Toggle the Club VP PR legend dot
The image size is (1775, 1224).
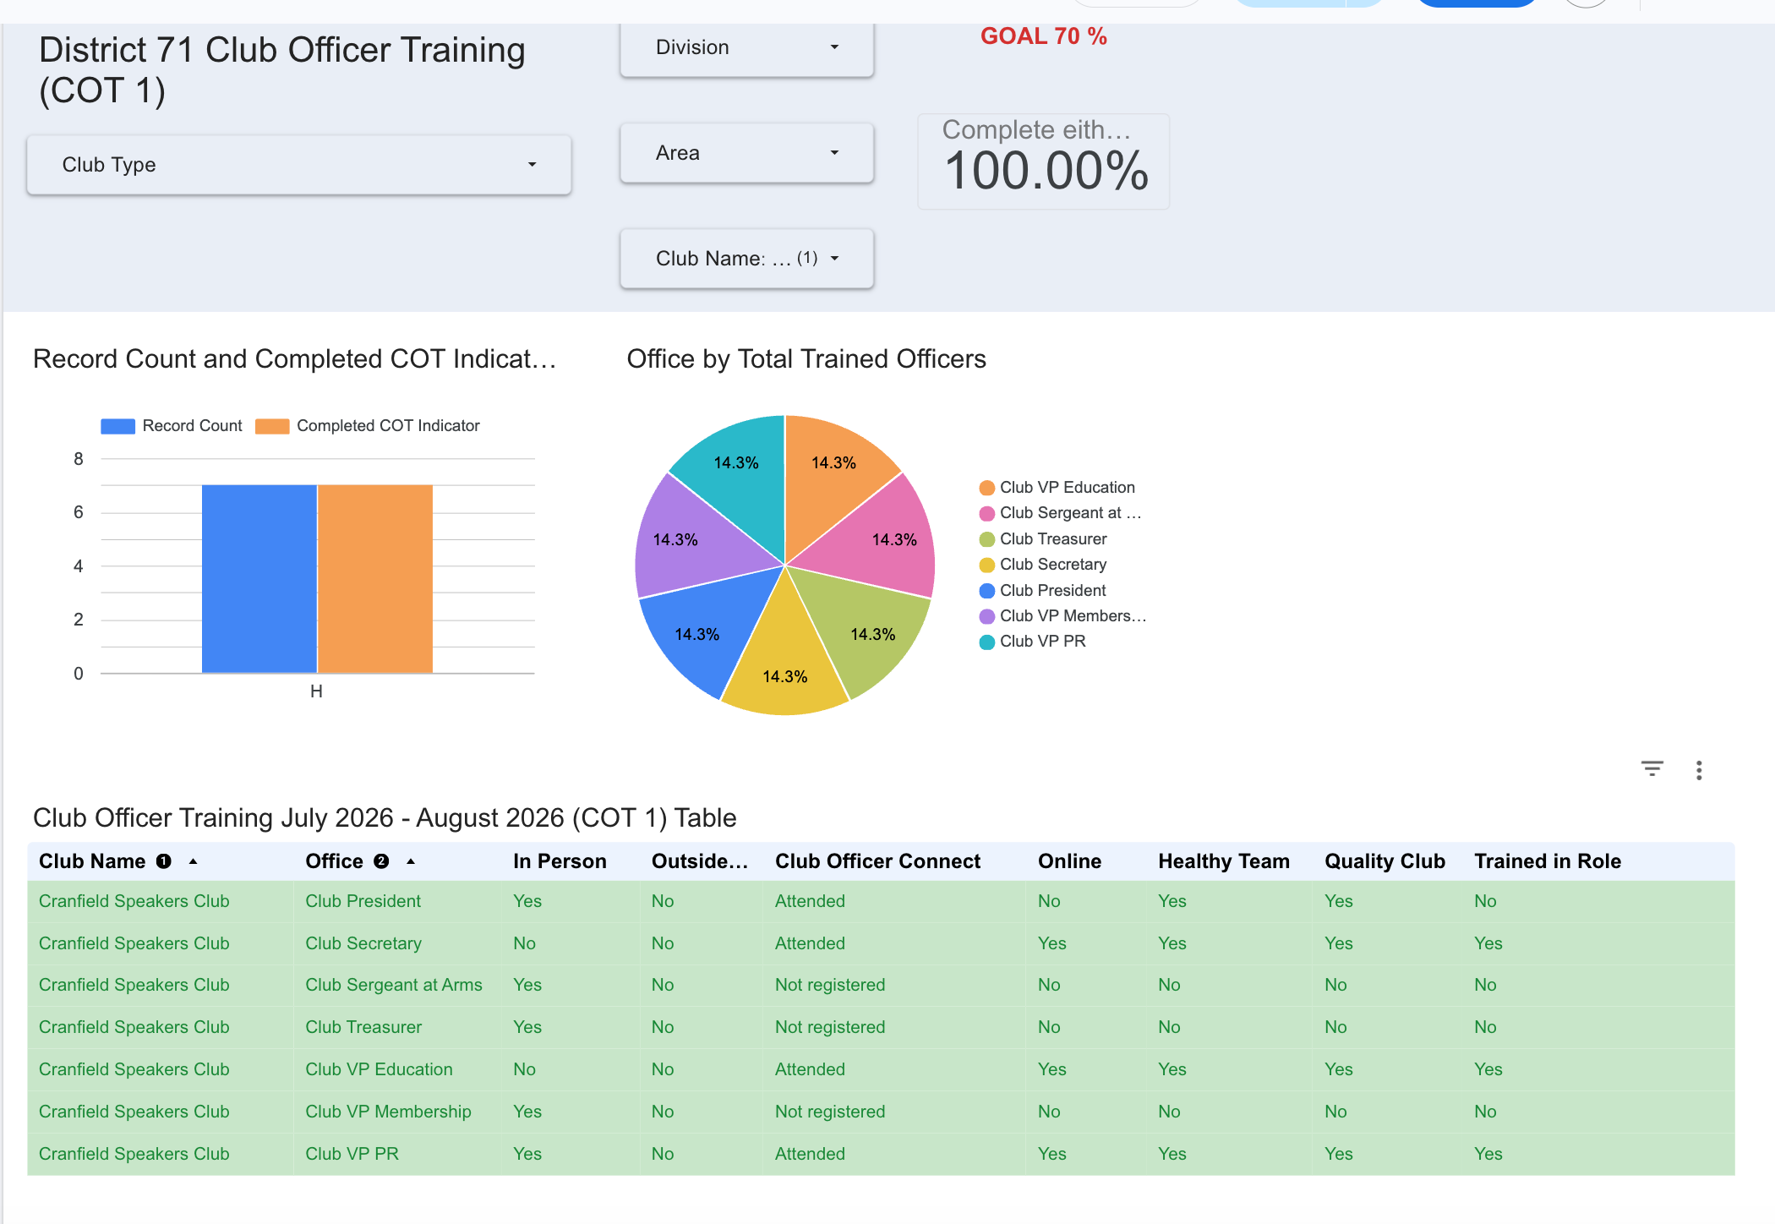[986, 642]
